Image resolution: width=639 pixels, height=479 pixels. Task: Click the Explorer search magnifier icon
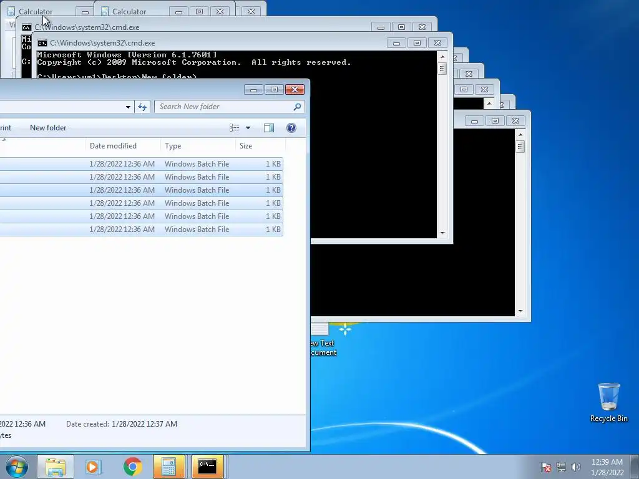coord(297,107)
